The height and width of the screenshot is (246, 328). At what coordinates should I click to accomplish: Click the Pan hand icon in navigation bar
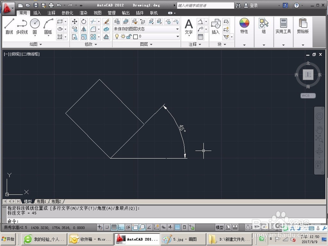(x=319, y=130)
